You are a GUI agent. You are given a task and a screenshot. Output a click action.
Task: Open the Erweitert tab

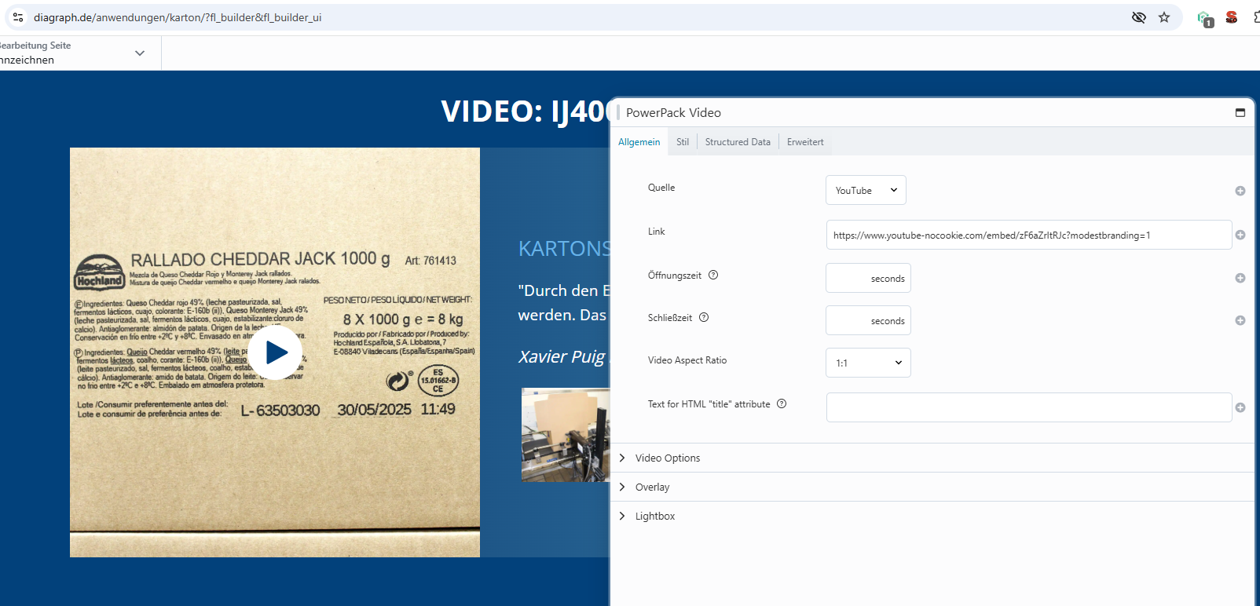(805, 142)
